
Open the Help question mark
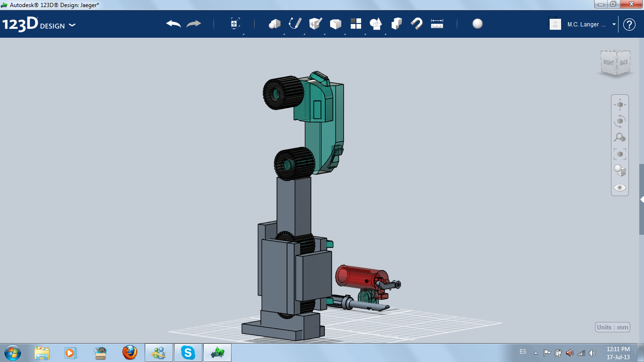pos(629,25)
